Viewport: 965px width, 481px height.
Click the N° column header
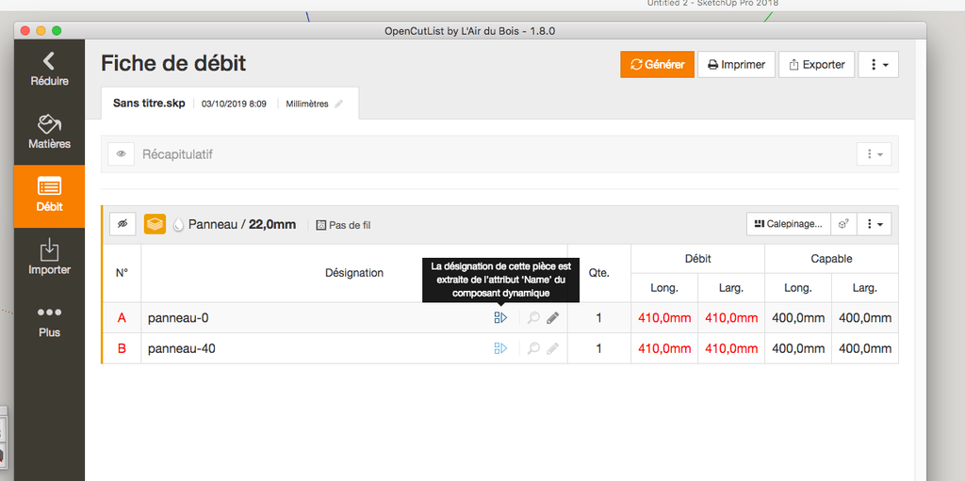(122, 272)
